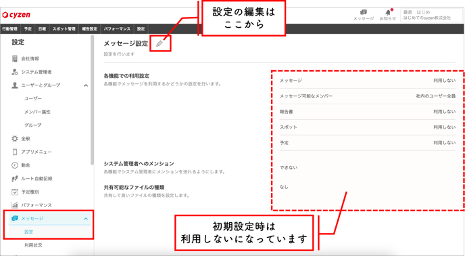The height and width of the screenshot is (256, 465).
Task: Select 会社情報 in the sidebar
Action: pyautogui.click(x=30, y=58)
